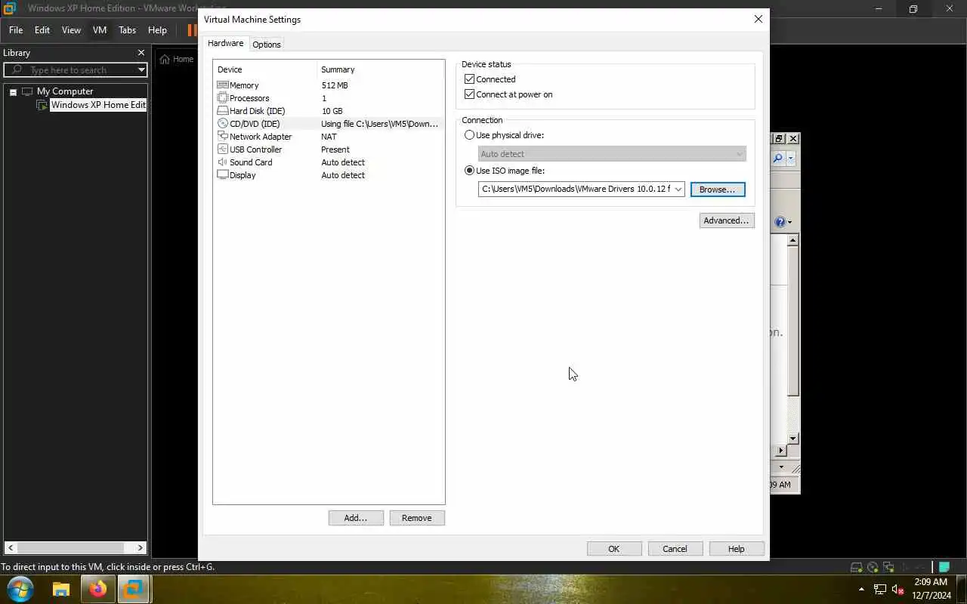Open the File menu

16,30
